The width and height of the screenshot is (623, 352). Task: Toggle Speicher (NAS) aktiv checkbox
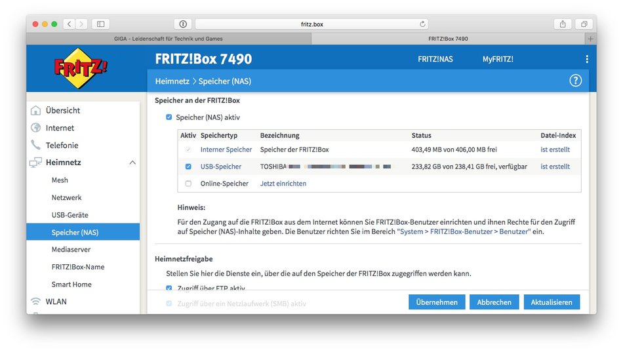click(x=169, y=117)
